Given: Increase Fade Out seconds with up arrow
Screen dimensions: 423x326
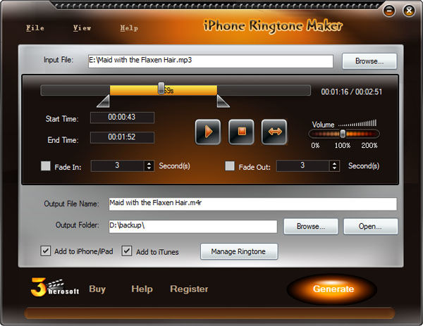Looking at the screenshot, I should (x=334, y=163).
